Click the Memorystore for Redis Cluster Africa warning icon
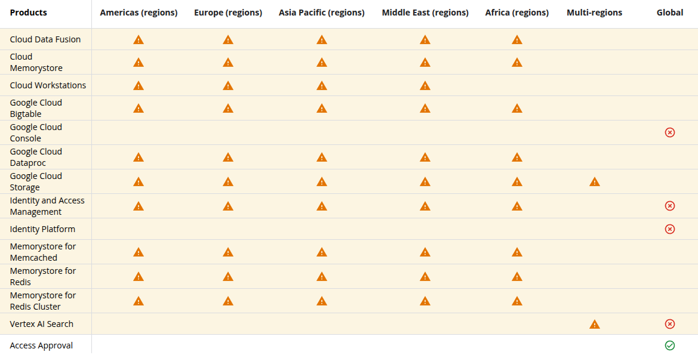 (x=516, y=301)
